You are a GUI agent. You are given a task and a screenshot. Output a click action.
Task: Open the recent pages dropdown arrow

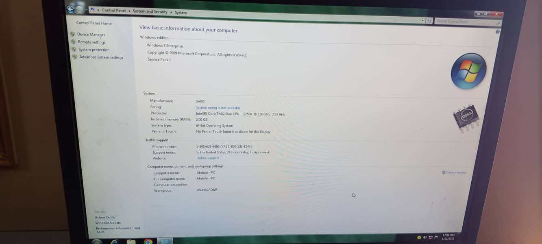click(86, 10)
